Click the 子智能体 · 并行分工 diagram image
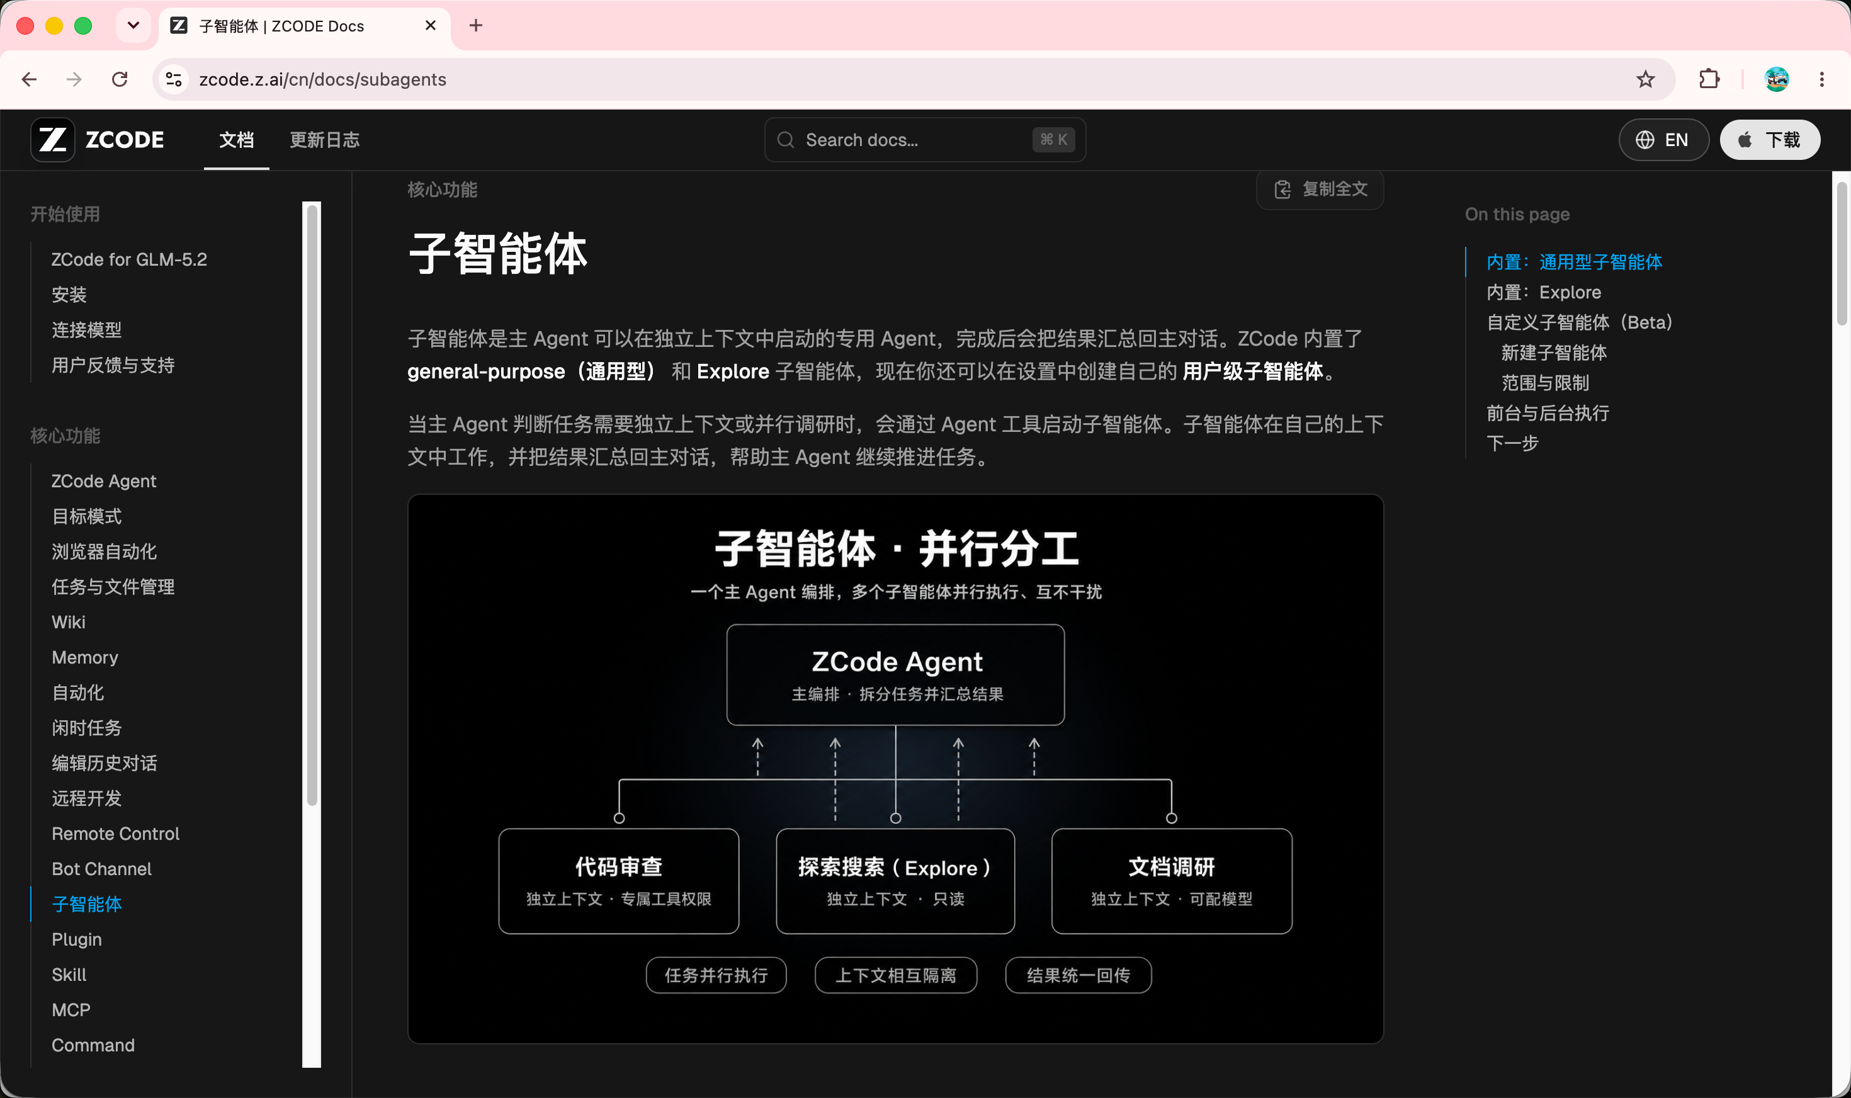This screenshot has width=1851, height=1098. point(895,769)
